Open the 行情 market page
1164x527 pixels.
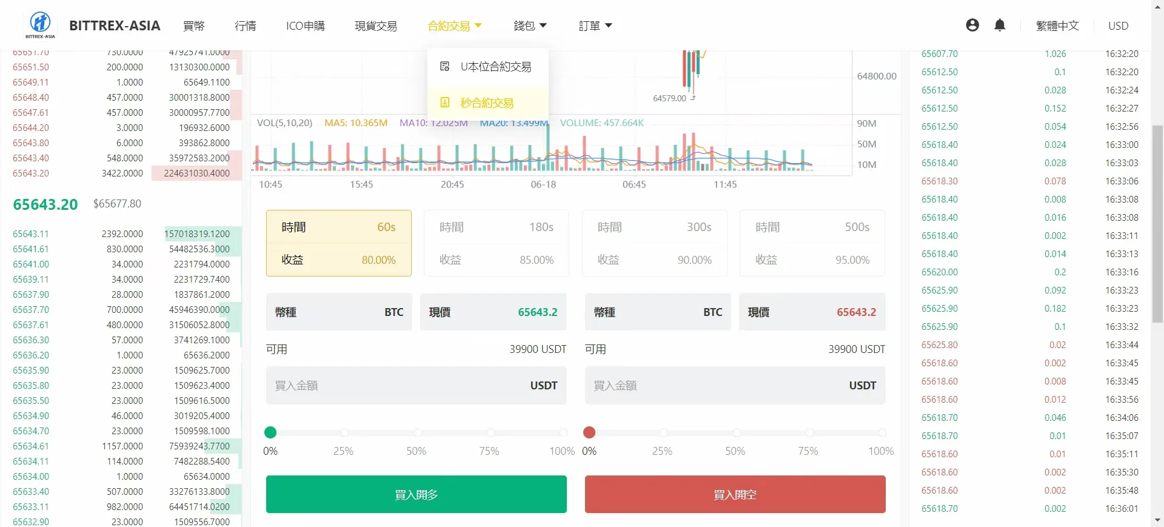tap(246, 25)
